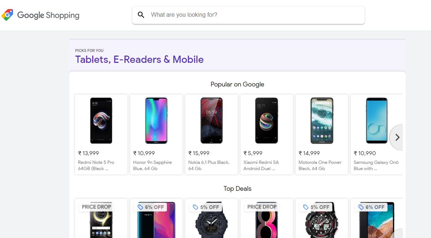
Task: Open Motorola One Power phone image
Action: point(322,120)
